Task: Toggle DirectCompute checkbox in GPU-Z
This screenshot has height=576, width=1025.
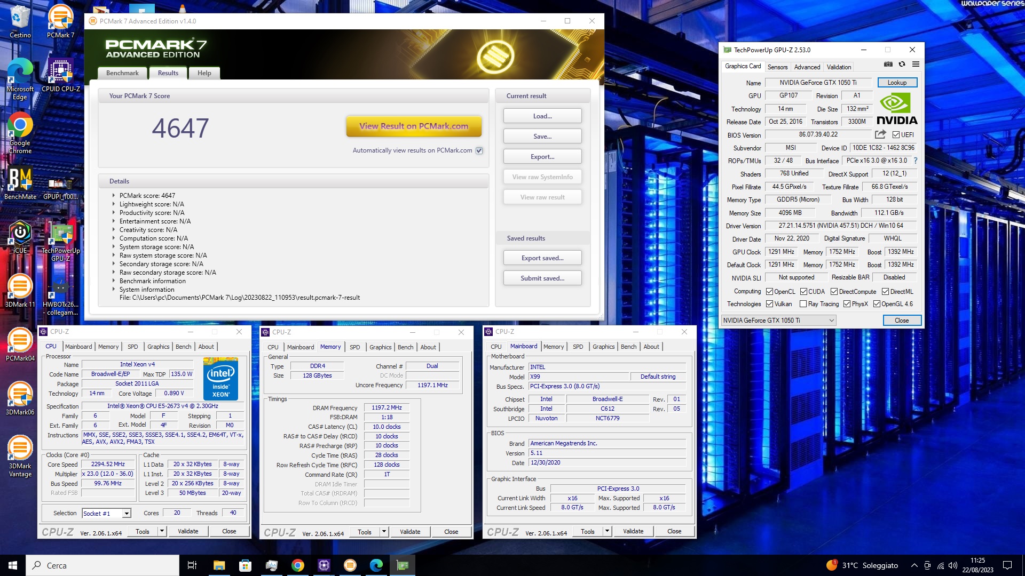Action: [834, 292]
